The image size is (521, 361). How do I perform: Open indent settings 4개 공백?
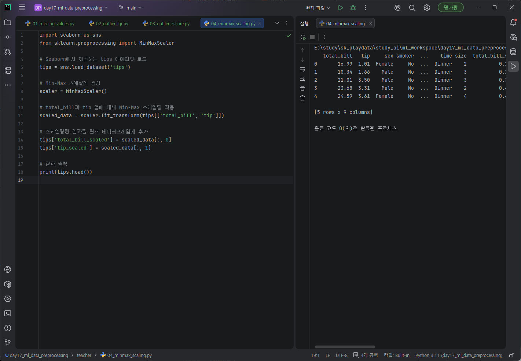pos(366,355)
